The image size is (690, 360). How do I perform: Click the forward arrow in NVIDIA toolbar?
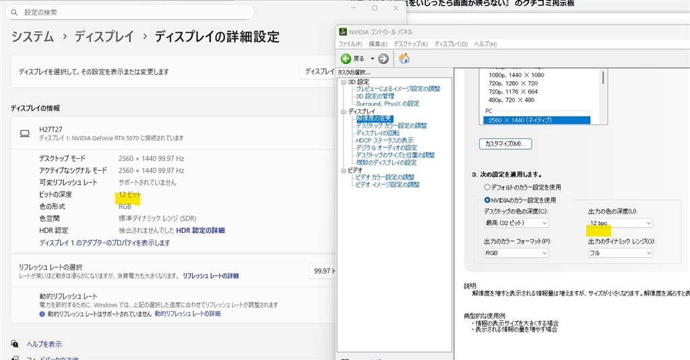pyautogui.click(x=383, y=59)
